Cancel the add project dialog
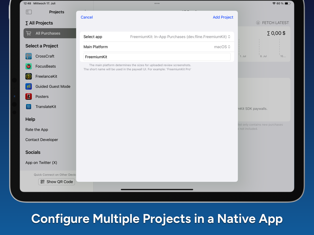 [x=87, y=17]
